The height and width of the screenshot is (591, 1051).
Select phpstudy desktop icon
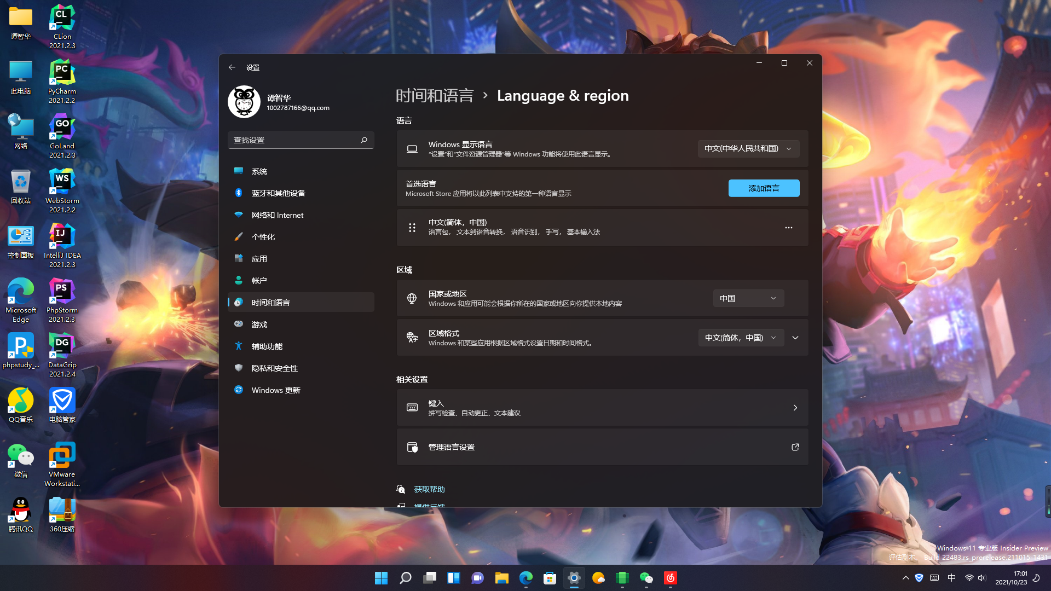[x=21, y=351]
